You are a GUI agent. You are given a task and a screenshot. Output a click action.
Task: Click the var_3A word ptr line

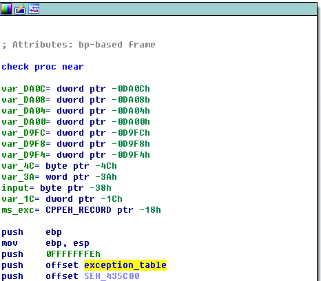(59, 177)
